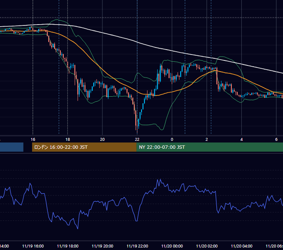Click the 11/19 20:00 time label
Image resolution: width=283 pixels, height=250 pixels.
point(102,246)
